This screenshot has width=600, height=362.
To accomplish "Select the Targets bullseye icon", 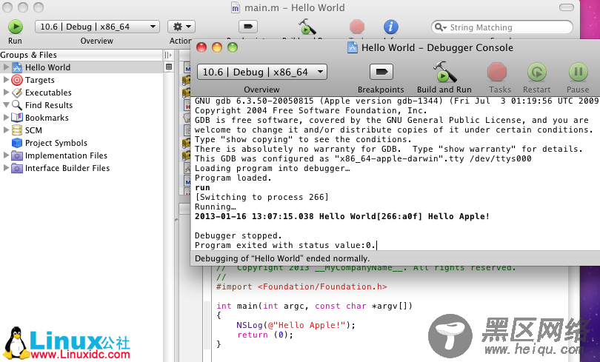I will tap(17, 80).
